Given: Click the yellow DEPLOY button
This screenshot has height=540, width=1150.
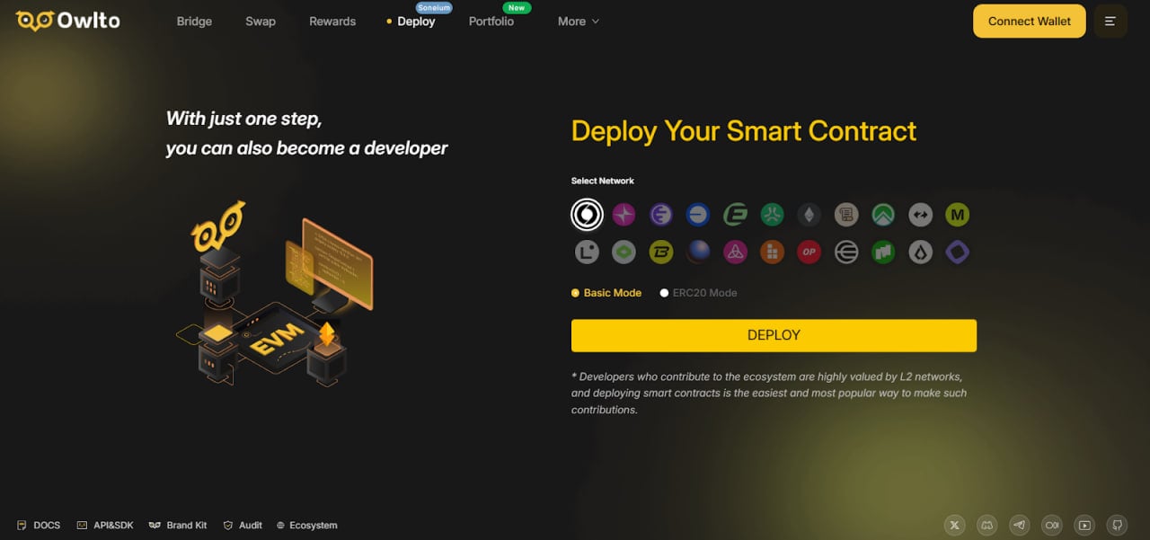Looking at the screenshot, I should pyautogui.click(x=774, y=335).
